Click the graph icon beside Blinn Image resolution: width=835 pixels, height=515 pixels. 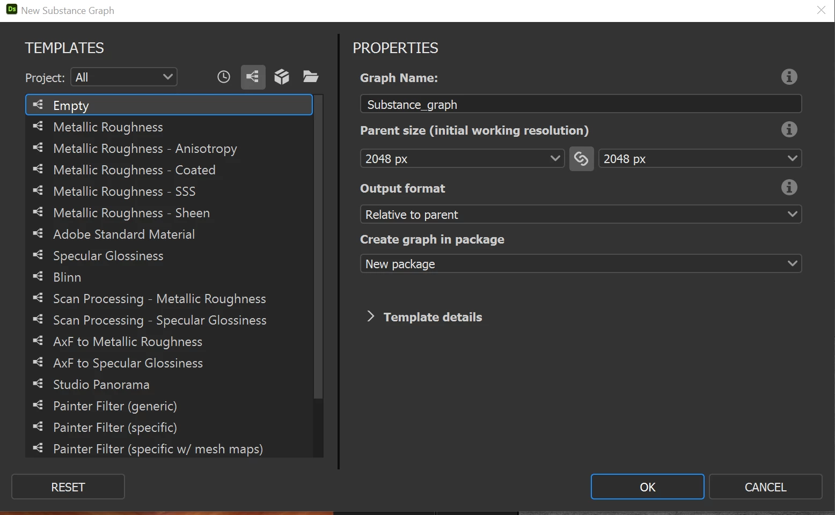38,276
